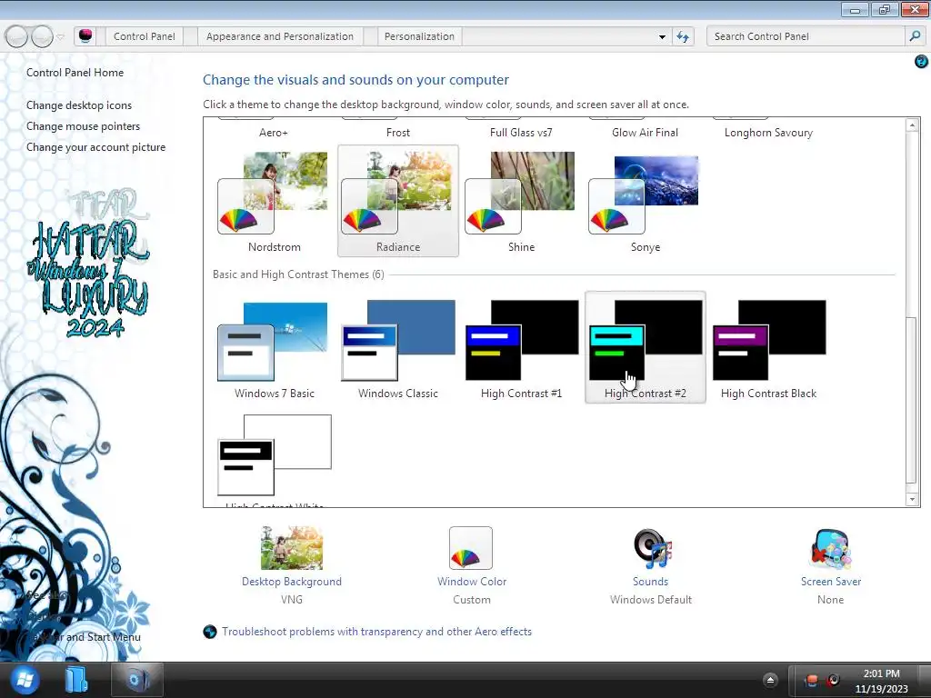Image resolution: width=931 pixels, height=698 pixels.
Task: Click the theme list scroll up arrow
Action: point(913,125)
